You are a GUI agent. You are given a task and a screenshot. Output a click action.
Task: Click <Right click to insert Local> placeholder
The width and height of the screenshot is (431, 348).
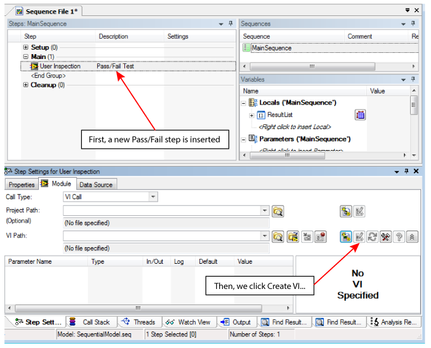pos(295,127)
